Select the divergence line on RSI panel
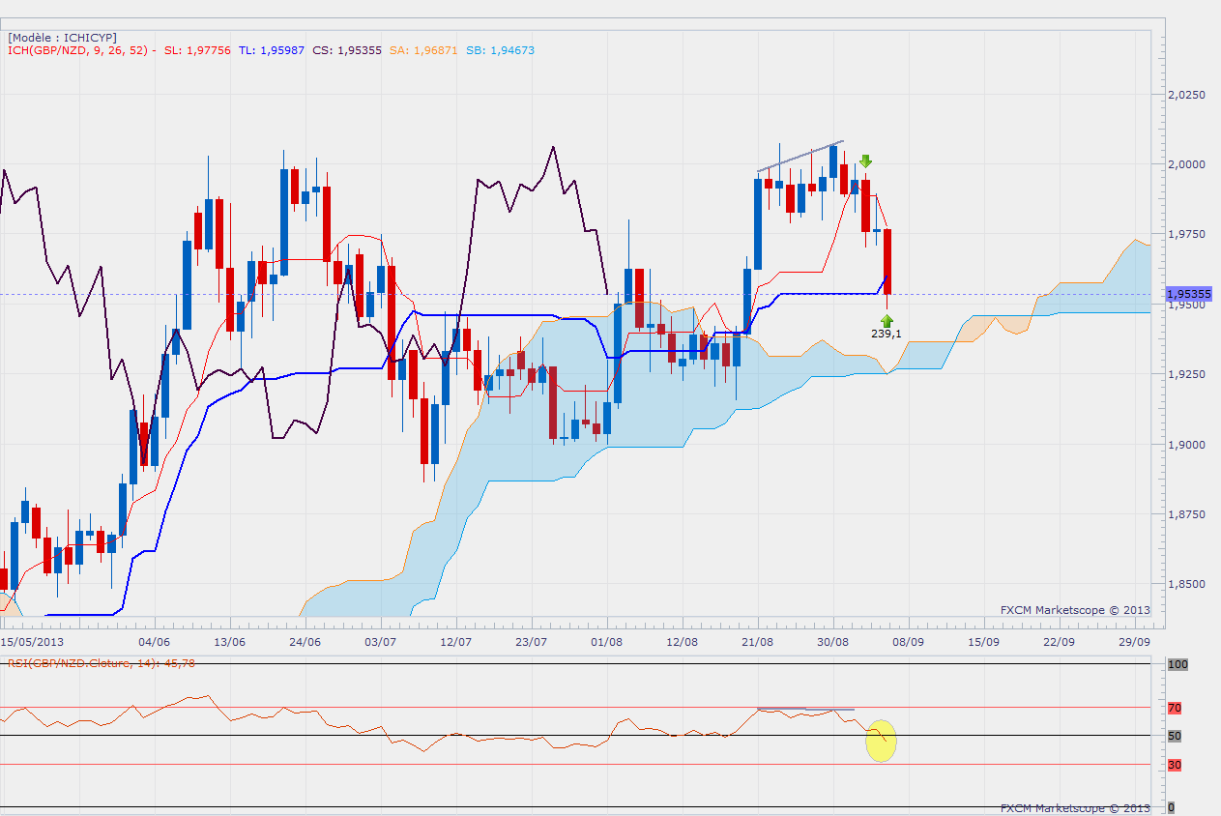 pos(806,710)
